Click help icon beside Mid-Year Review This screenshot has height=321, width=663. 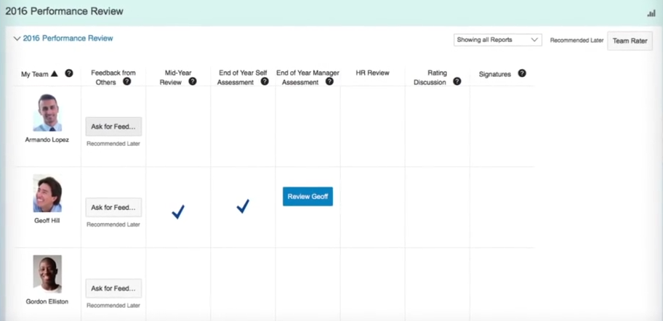[193, 82]
